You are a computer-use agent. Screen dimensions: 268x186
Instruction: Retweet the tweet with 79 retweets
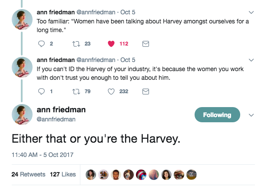pyautogui.click(x=76, y=91)
